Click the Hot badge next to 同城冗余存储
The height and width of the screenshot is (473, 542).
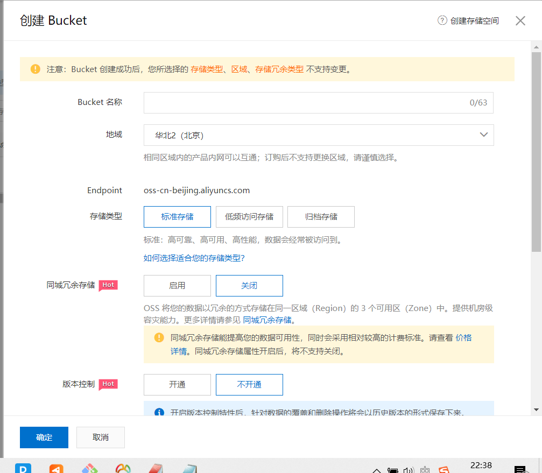pos(108,285)
